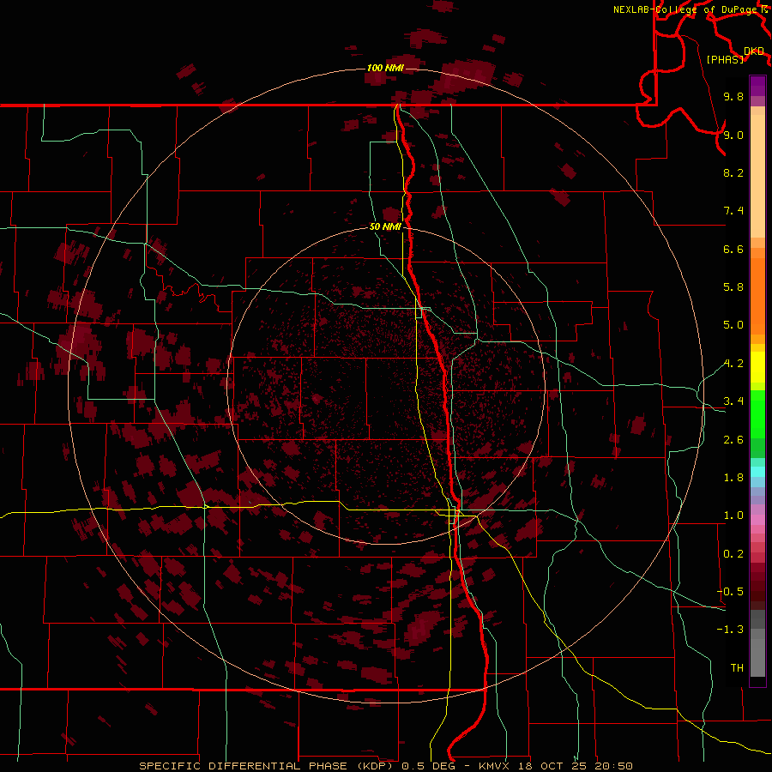
Task: Click the 7.4 value on the color scale
Action: [x=733, y=211]
